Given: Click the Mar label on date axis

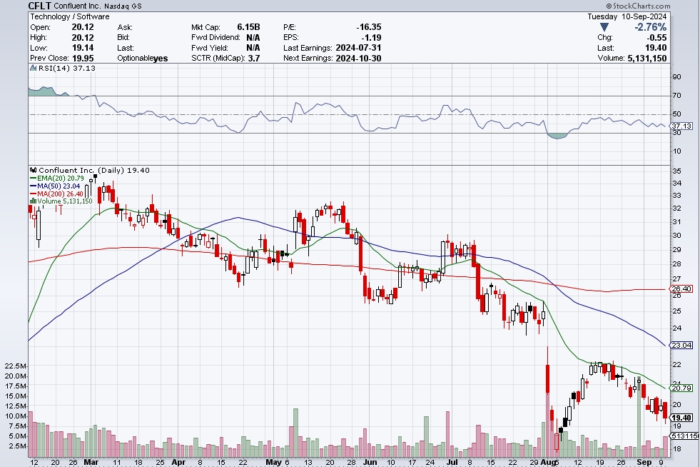Looking at the screenshot, I should 91,462.
